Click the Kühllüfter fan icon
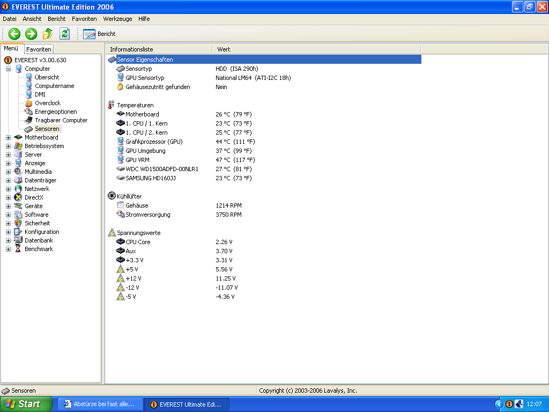 point(112,196)
